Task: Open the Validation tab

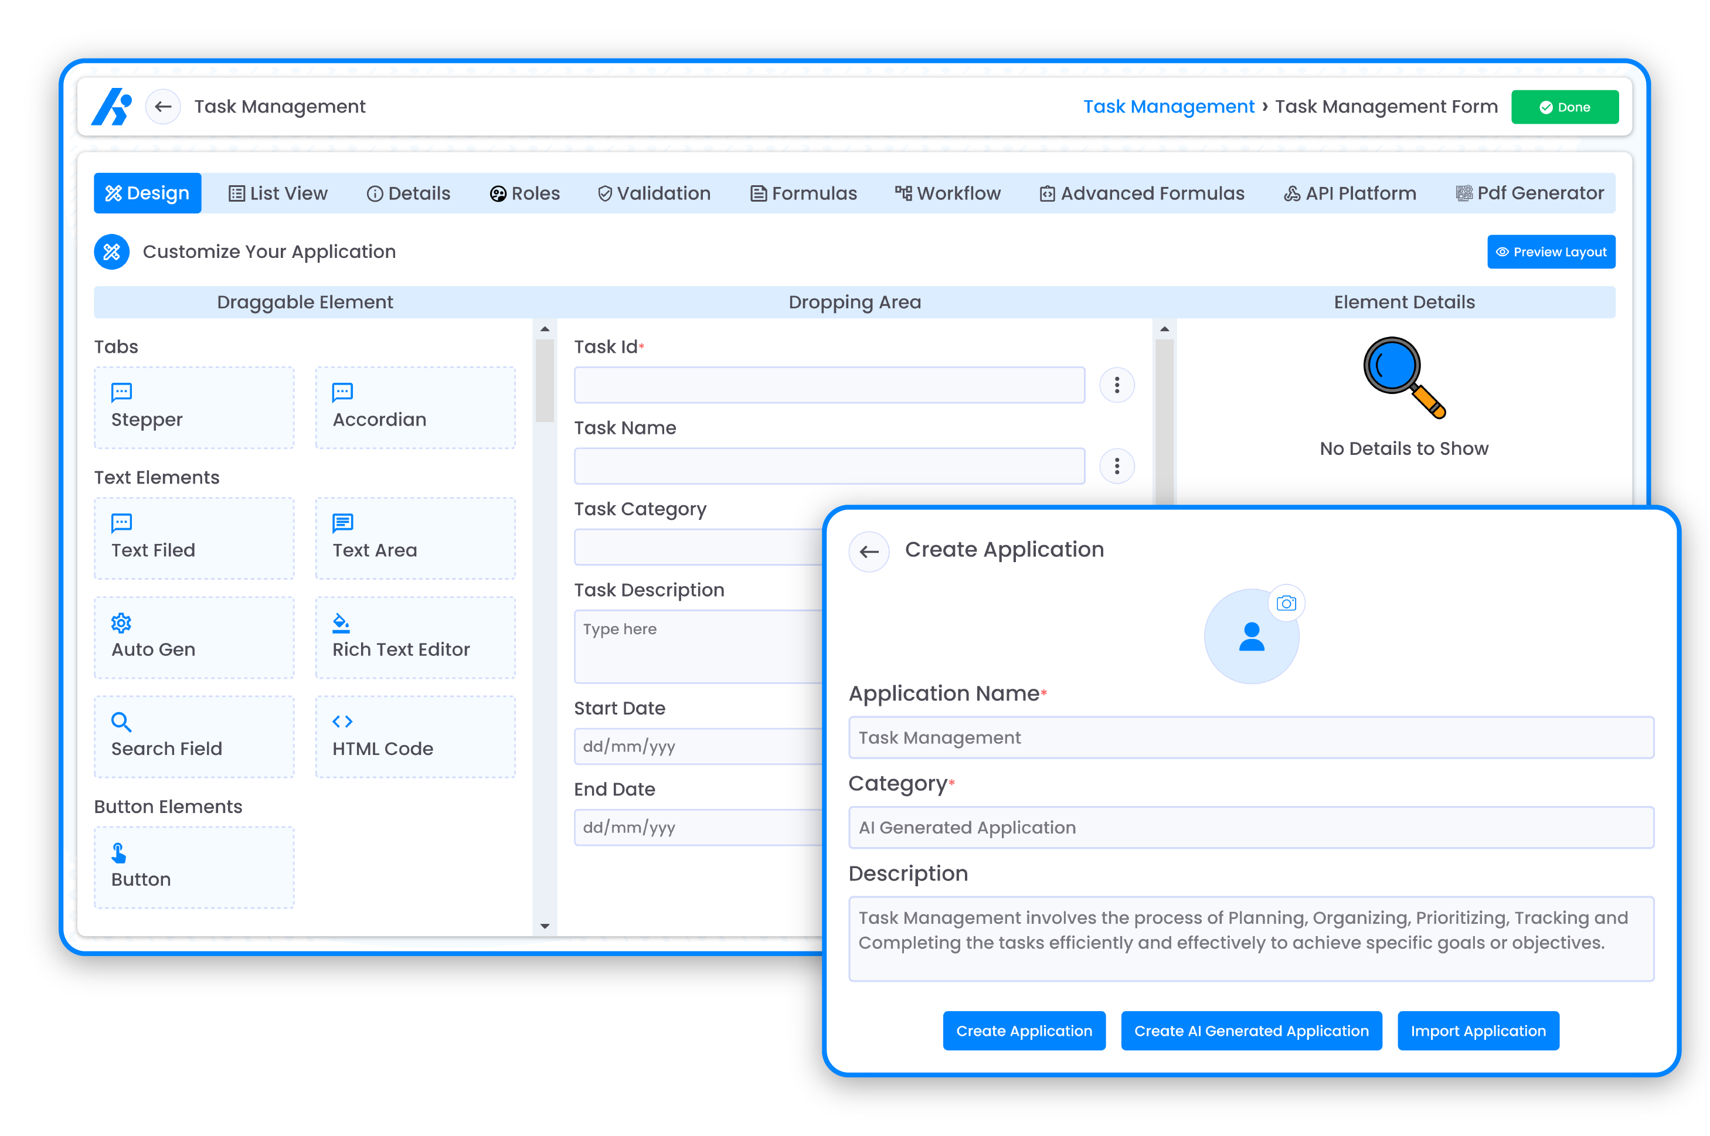Action: (654, 193)
